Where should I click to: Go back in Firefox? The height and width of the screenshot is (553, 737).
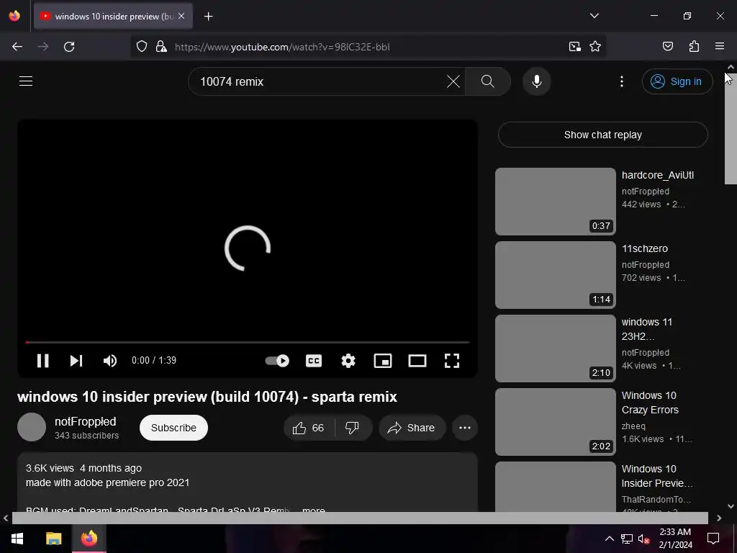[x=17, y=47]
